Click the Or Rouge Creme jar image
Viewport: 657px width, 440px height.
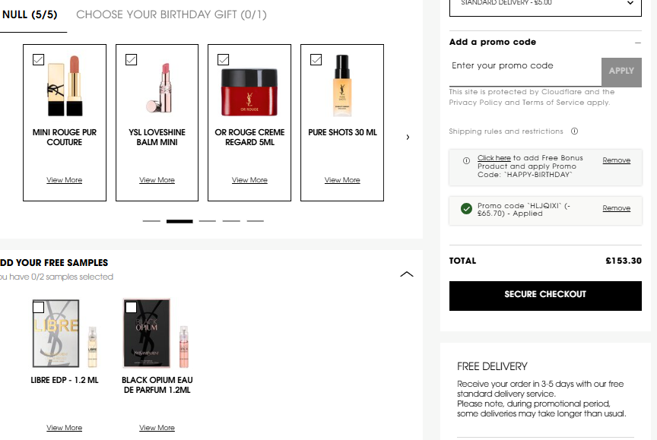point(249,93)
